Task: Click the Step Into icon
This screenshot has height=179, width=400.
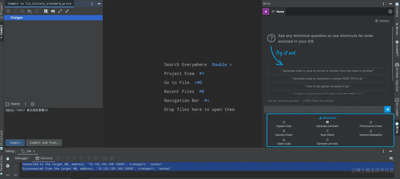Action: click(74, 158)
